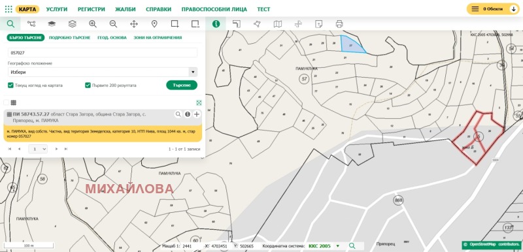
Task: Select the search tool in the toolbar
Action: [x=10, y=24]
